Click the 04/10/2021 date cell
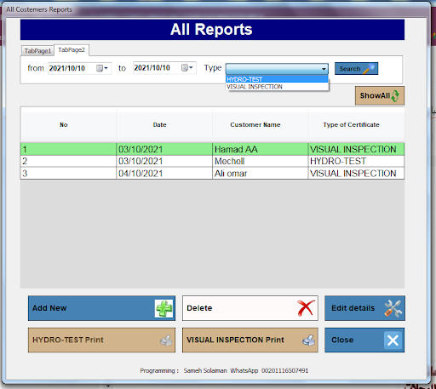The image size is (436, 389). click(164, 174)
